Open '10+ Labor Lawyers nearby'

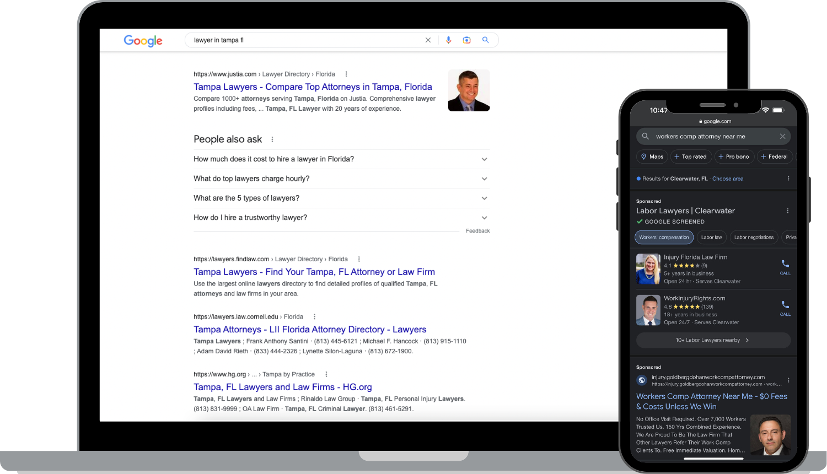[713, 340]
